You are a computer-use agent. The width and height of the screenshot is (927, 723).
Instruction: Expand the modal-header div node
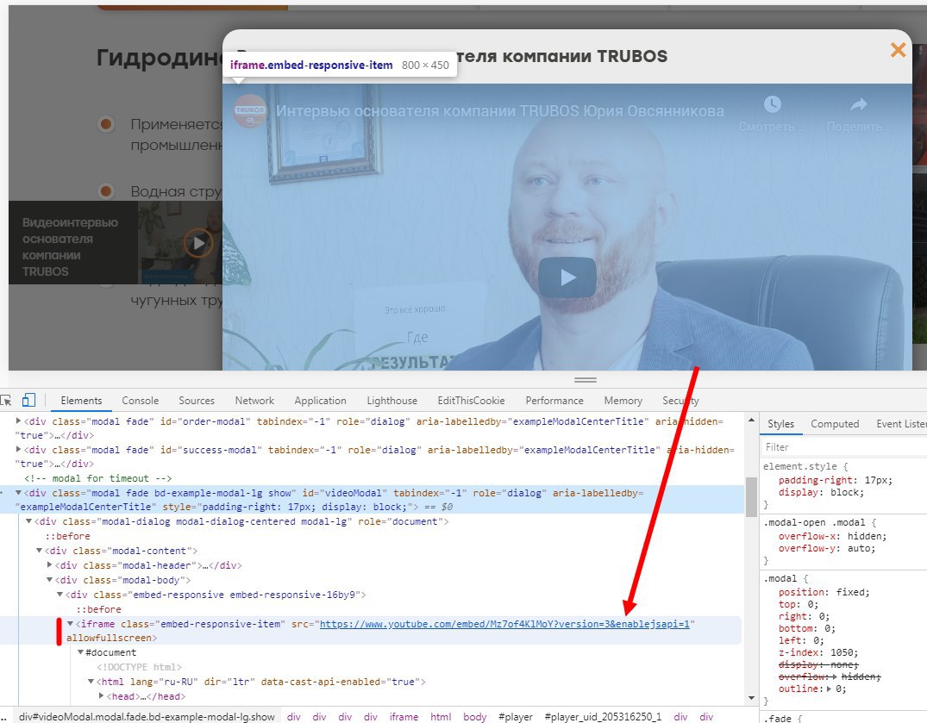(50, 565)
